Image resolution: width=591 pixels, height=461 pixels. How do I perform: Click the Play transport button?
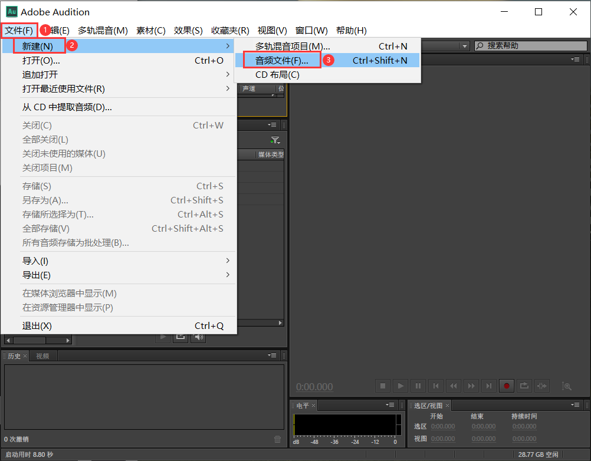point(400,386)
